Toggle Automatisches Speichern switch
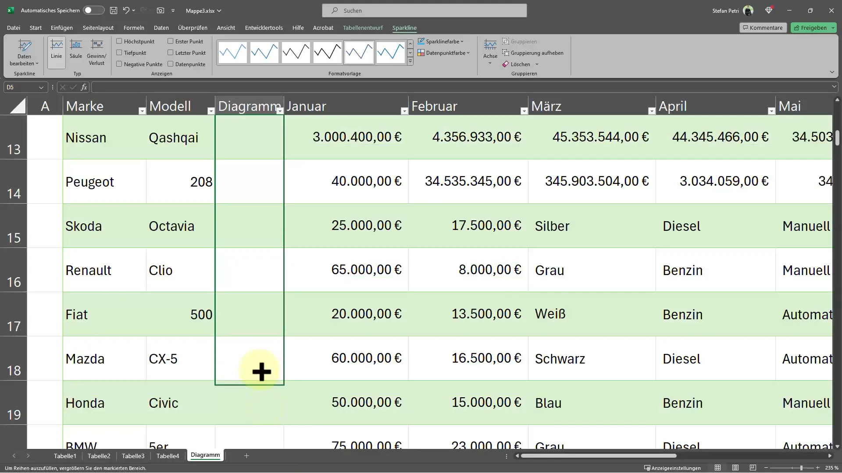The height and width of the screenshot is (473, 842). [93, 11]
